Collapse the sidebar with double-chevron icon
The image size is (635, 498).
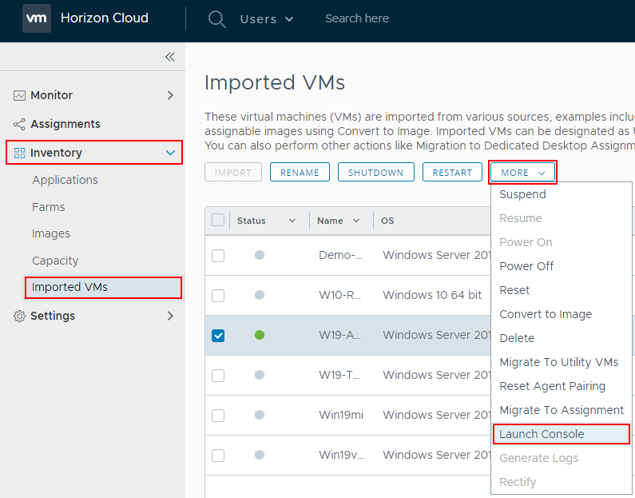tap(169, 57)
